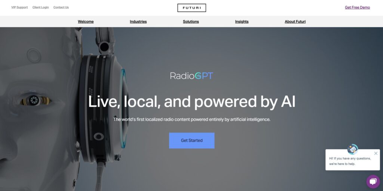Click the FUTURI logo
383x191 pixels.
(x=191, y=8)
